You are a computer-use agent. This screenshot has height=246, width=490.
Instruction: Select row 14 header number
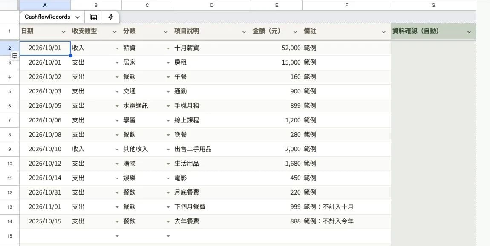point(10,221)
